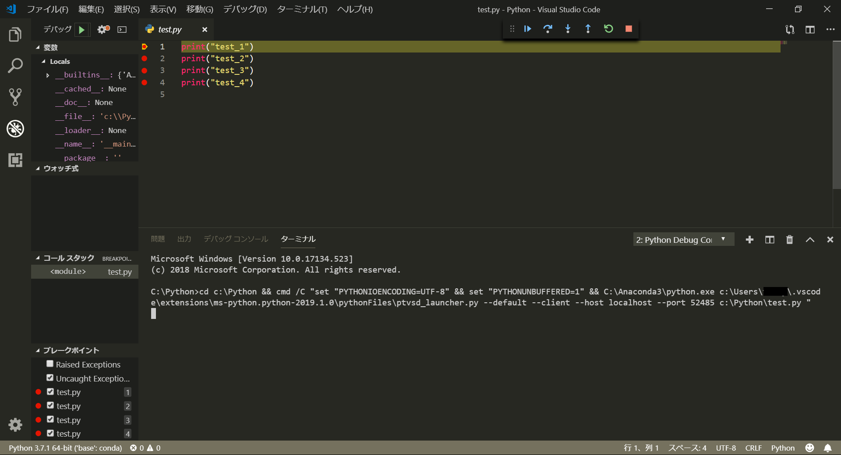Open the Source Control view
This screenshot has height=455, width=841.
(15, 97)
